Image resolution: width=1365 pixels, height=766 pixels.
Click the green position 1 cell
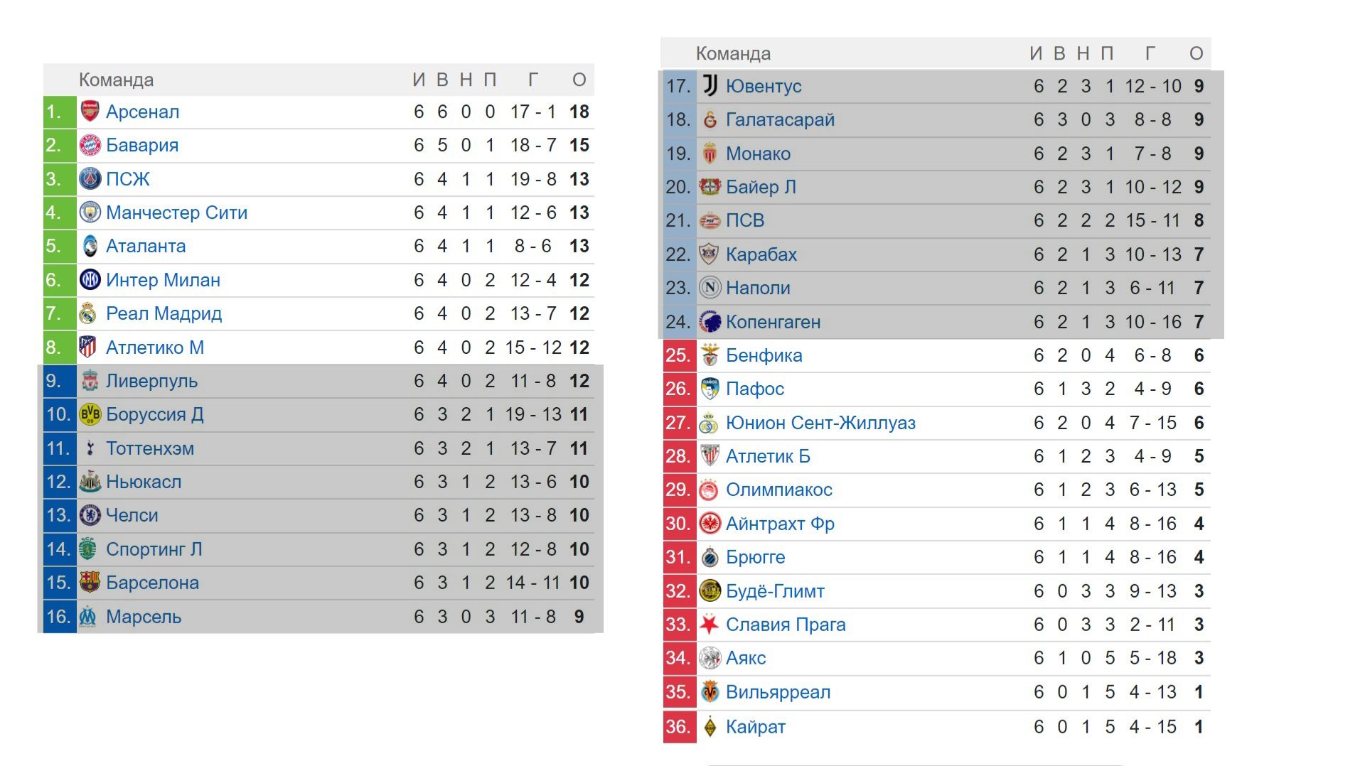coord(59,112)
